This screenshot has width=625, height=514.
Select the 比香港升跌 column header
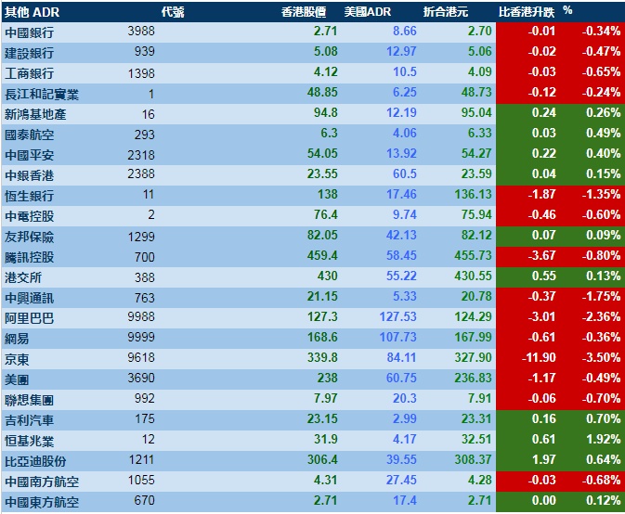(527, 12)
